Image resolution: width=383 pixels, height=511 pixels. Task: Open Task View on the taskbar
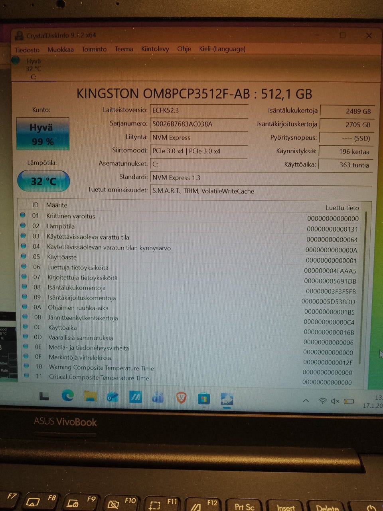[44, 396]
